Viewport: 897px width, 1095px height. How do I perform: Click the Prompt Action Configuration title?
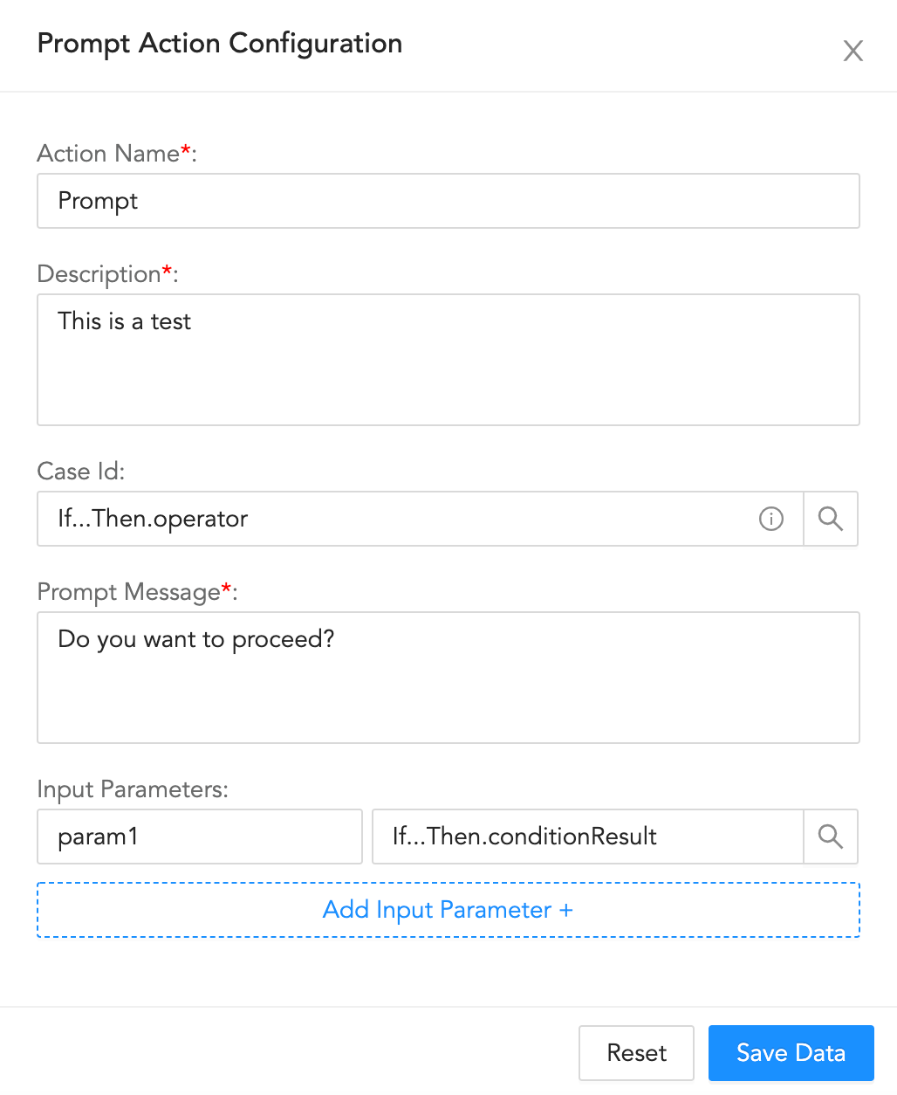(x=219, y=43)
